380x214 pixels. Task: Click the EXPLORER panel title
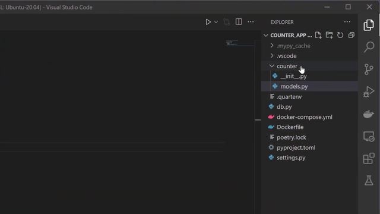[282, 22]
